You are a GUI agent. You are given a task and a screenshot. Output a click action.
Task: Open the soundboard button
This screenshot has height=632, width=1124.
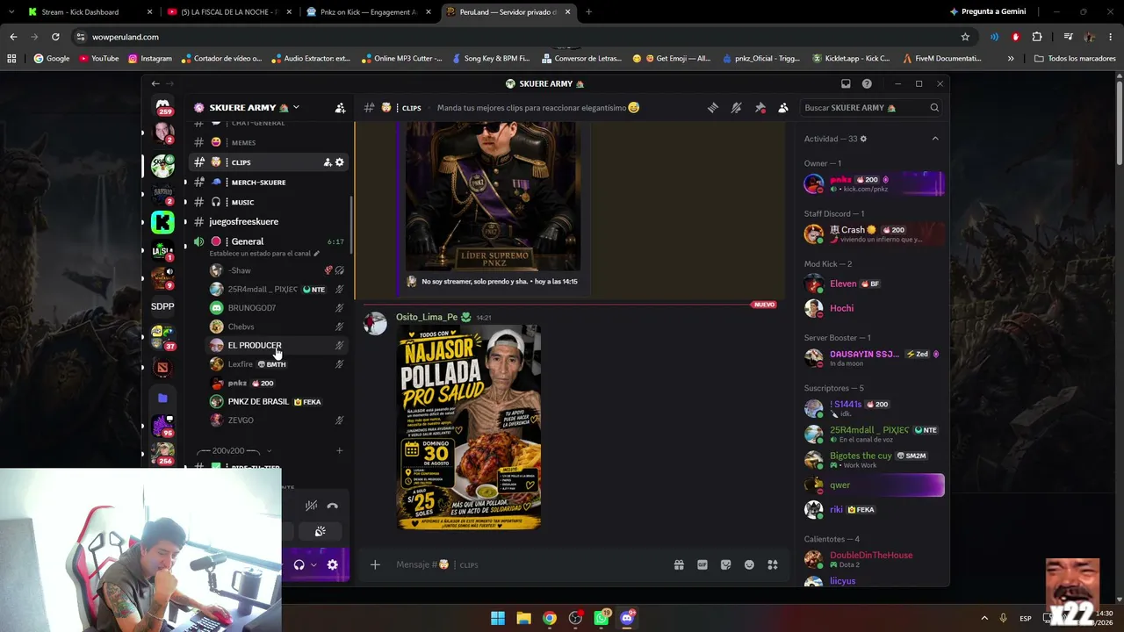[321, 531]
